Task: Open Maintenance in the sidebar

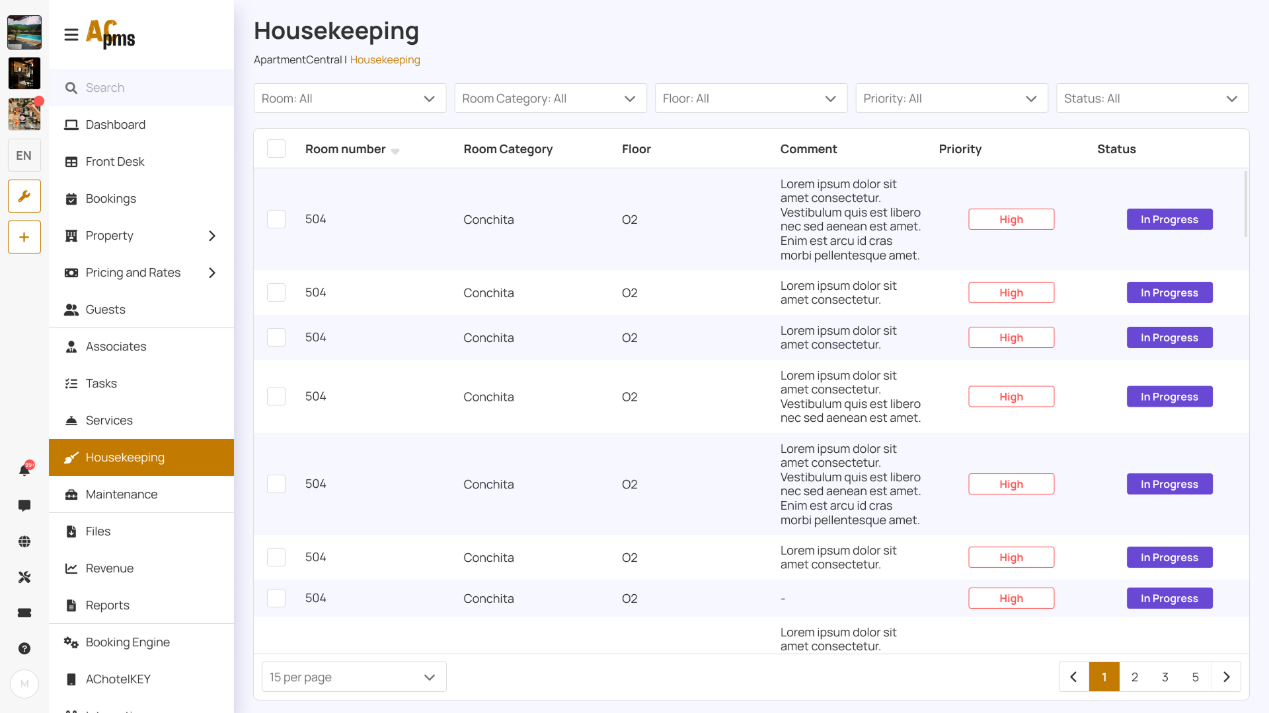Action: click(x=122, y=494)
